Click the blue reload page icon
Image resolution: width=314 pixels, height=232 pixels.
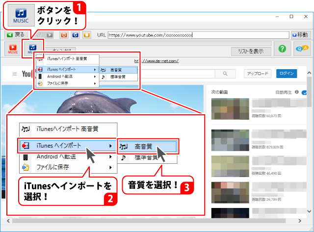(75, 35)
